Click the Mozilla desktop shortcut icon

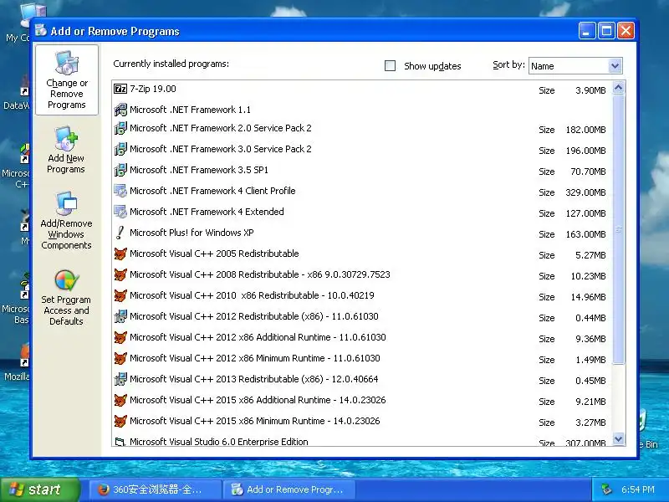(24, 355)
